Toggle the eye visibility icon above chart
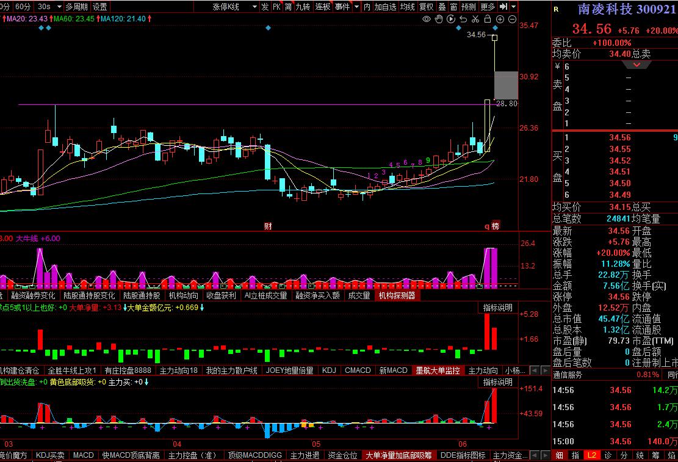 click(x=427, y=19)
